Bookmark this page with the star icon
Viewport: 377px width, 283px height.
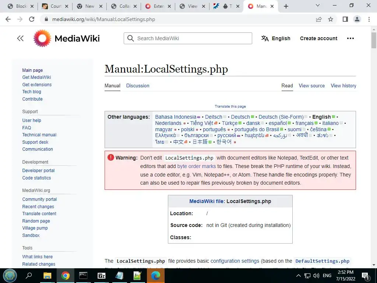[331, 19]
